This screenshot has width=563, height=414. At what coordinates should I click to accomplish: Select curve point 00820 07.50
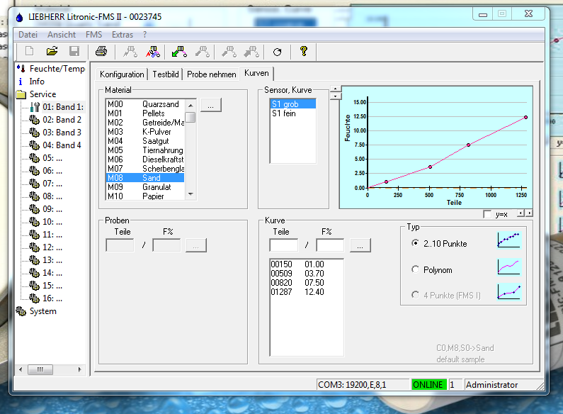[306, 283]
